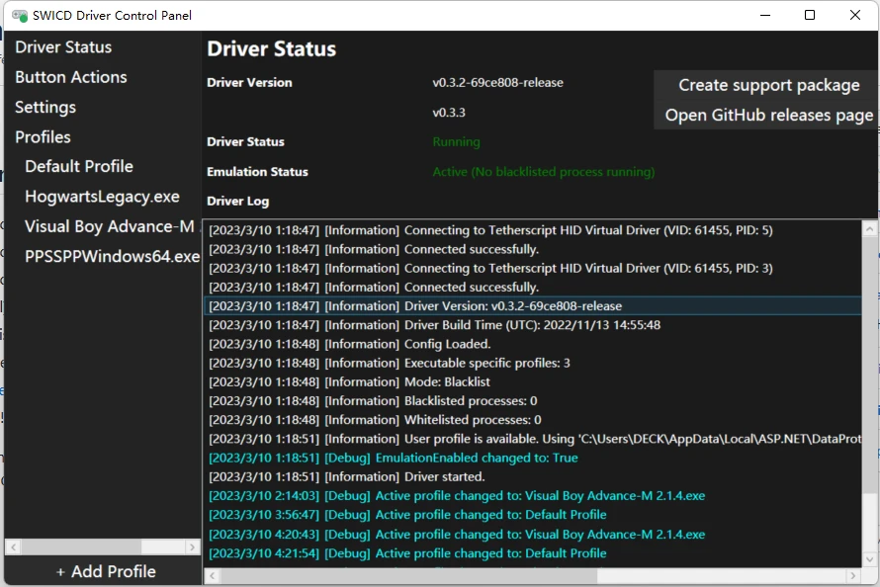Open the HogwartsLegacy.exe profile
Viewport: 880px width, 587px height.
pyautogui.click(x=102, y=197)
